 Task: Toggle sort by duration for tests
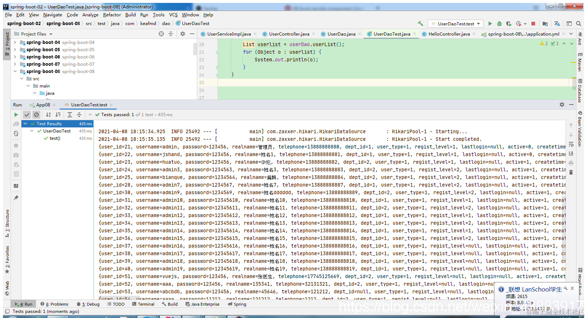pyautogui.click(x=58, y=115)
